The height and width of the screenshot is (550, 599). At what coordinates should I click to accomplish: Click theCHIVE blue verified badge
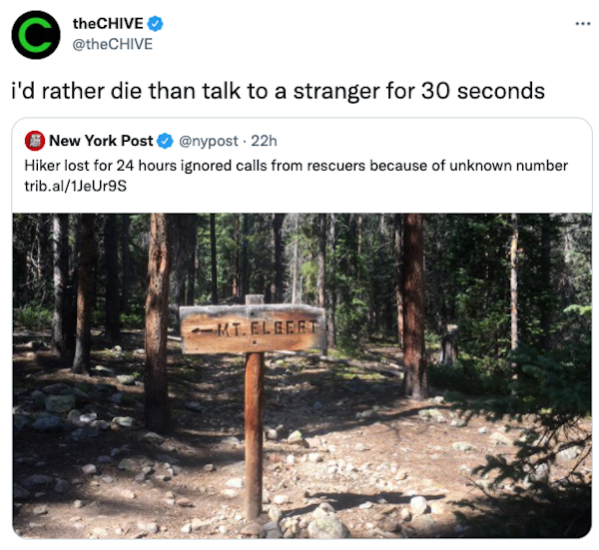pyautogui.click(x=155, y=24)
